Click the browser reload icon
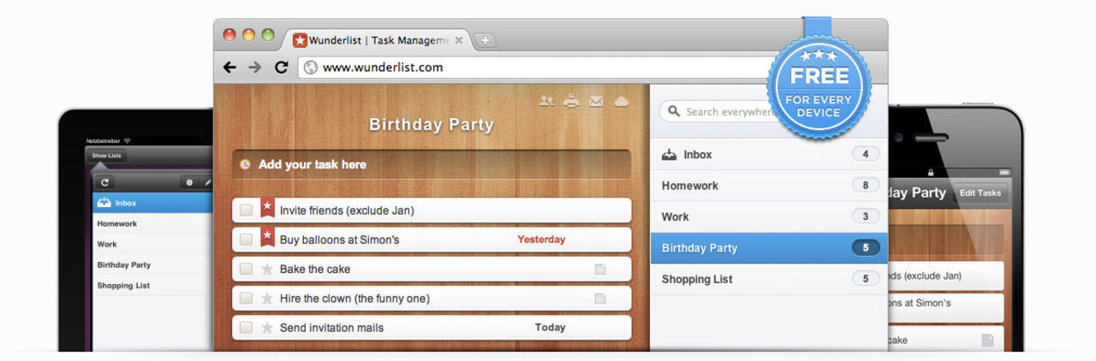Viewport: 1096px width, 361px height. pos(281,68)
